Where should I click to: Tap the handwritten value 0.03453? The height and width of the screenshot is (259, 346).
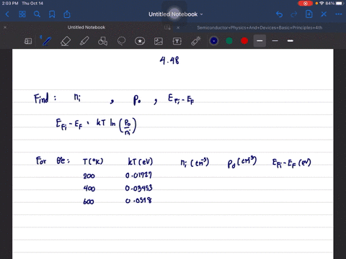pyautogui.click(x=138, y=188)
